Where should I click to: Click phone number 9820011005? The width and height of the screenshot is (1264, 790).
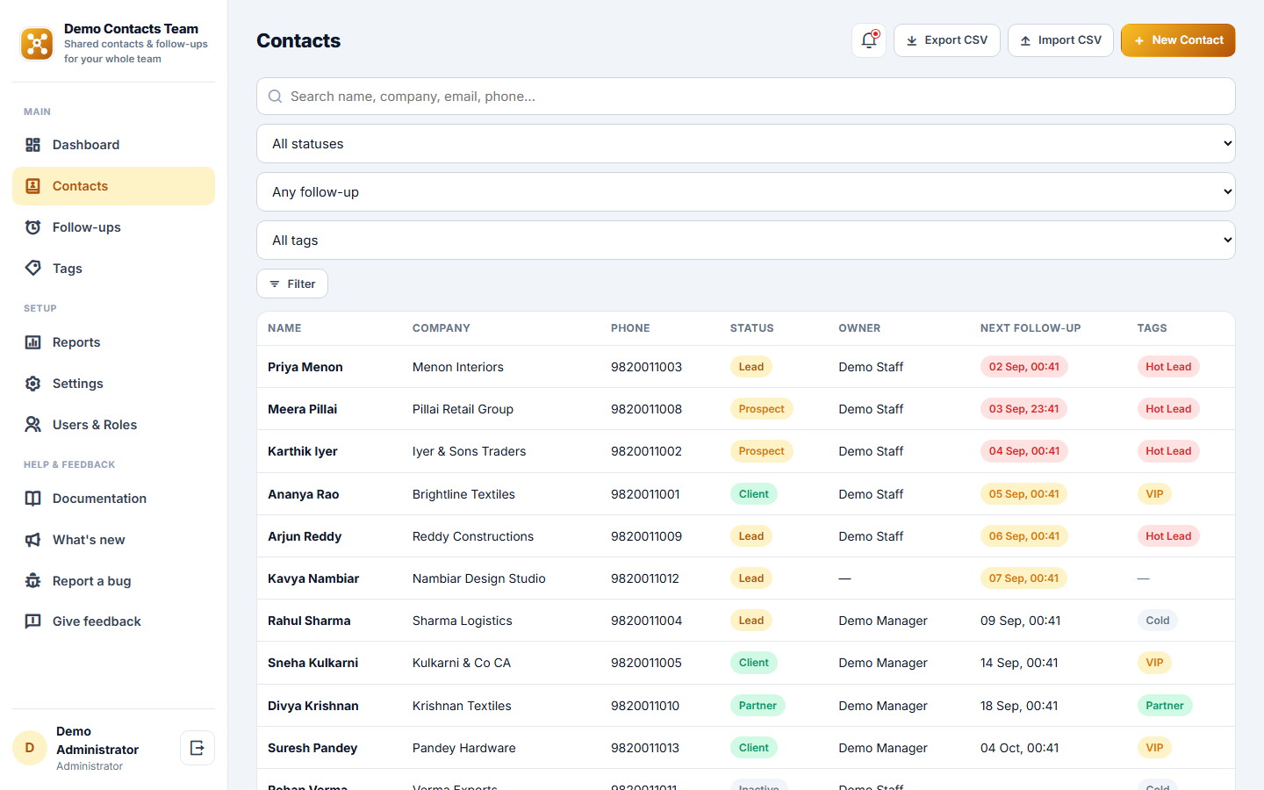646,663
